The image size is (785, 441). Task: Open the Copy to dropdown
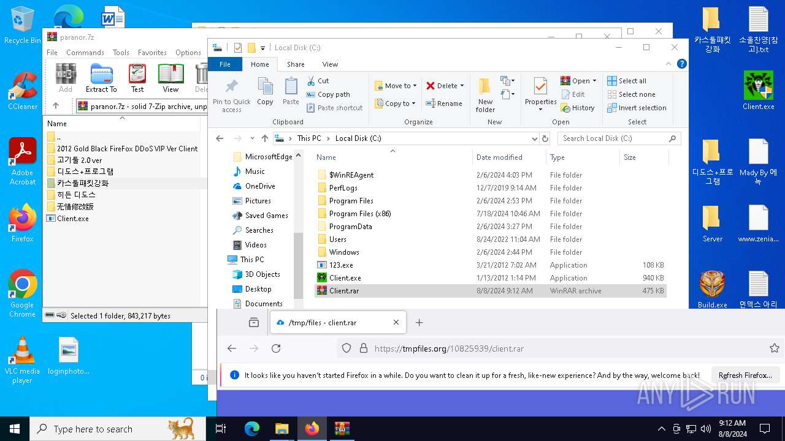coord(396,104)
